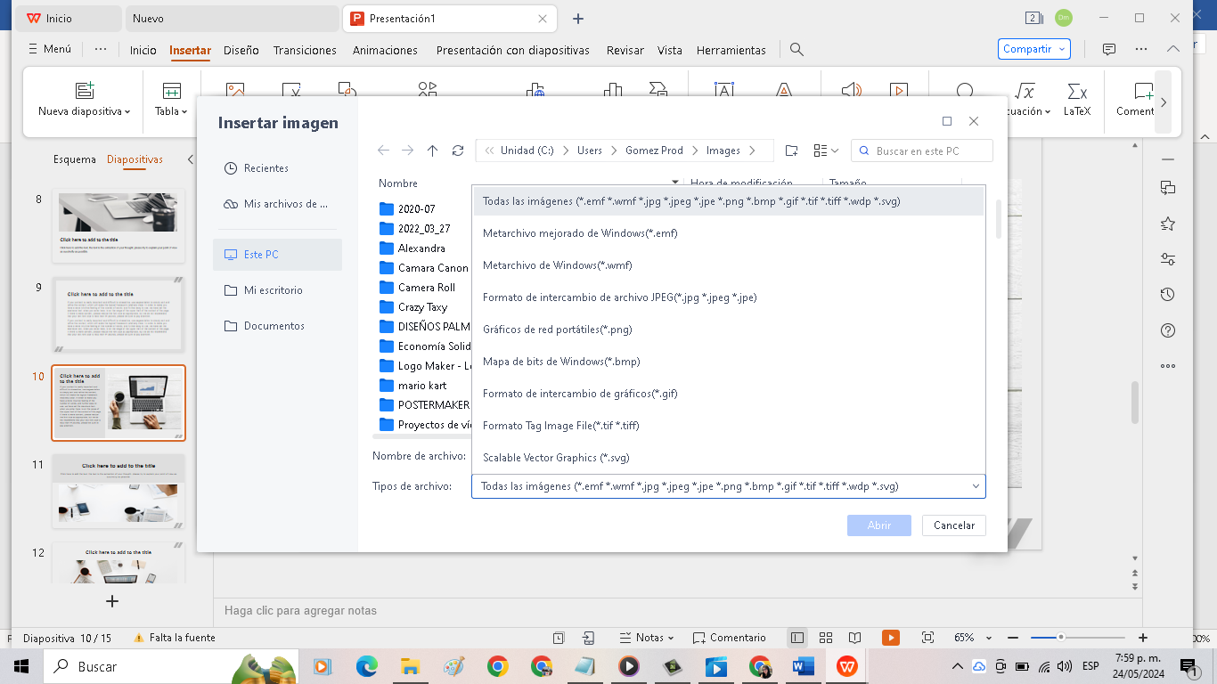Choose the Gráficos de red portátiles (*.png) option
Viewport: 1217px width, 684px height.
click(x=729, y=330)
